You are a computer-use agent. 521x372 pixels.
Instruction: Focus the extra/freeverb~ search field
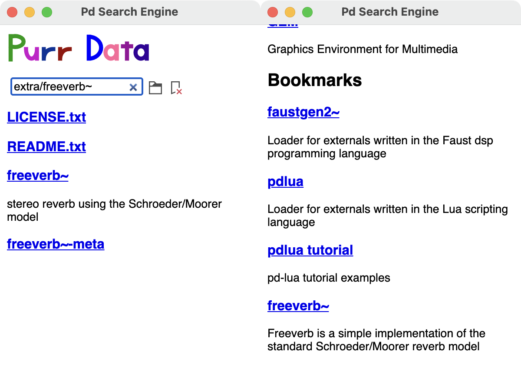click(77, 87)
